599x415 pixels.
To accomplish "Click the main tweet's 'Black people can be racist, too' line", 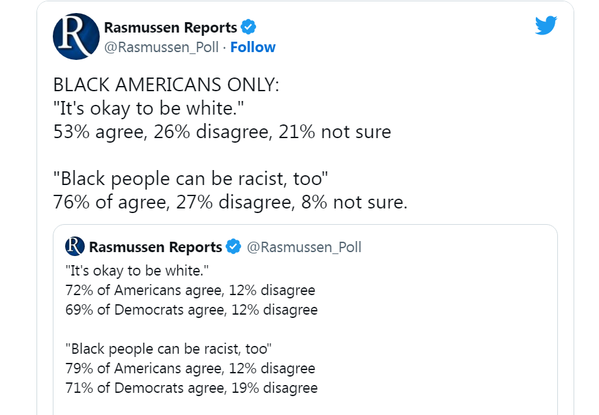I will coord(190,179).
